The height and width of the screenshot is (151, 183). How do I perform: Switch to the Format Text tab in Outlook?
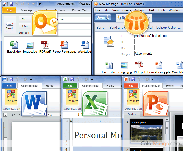[x=80, y=10]
